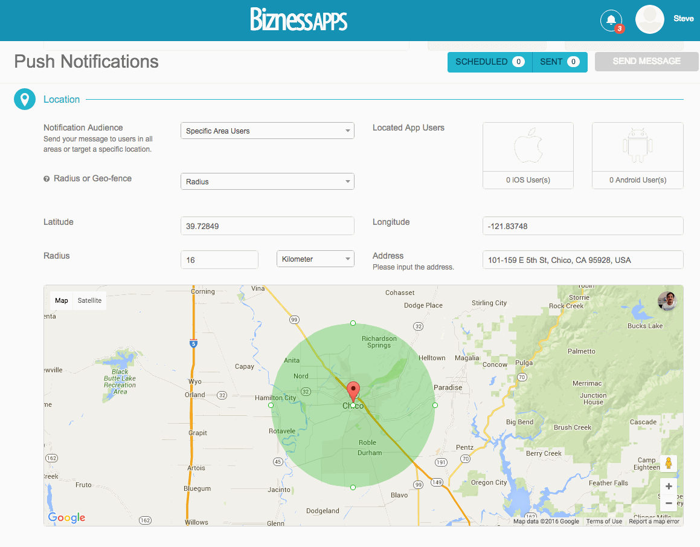Click Steve's profile avatar
Viewport: 700px width, 547px height.
[649, 20]
